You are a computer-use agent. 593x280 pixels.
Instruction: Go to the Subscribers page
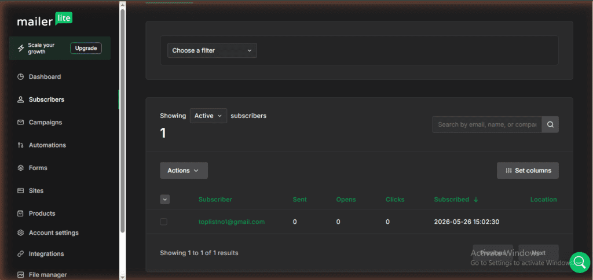point(46,100)
